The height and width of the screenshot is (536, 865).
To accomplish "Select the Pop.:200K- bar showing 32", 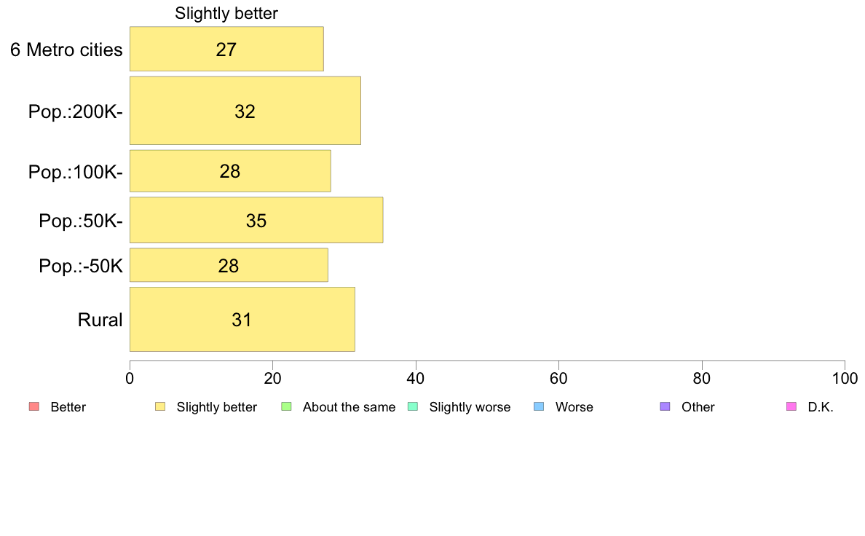I will tap(245, 111).
